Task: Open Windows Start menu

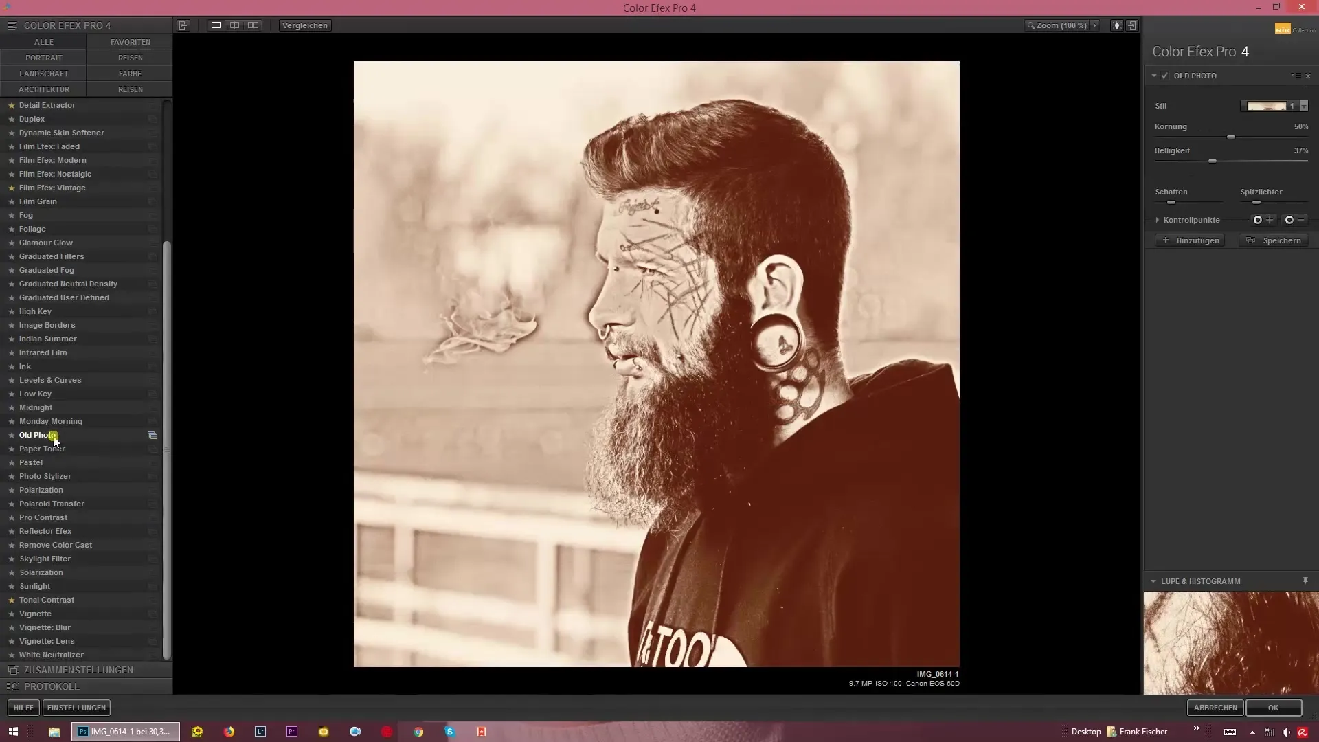Action: 13,732
